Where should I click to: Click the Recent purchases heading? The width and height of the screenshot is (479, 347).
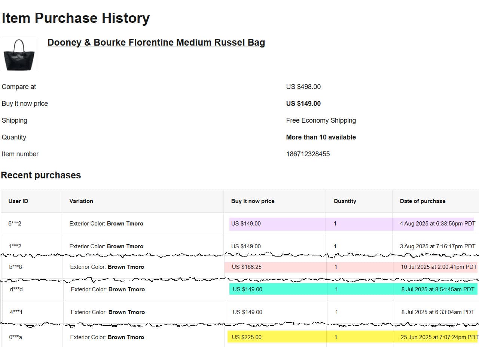(41, 175)
